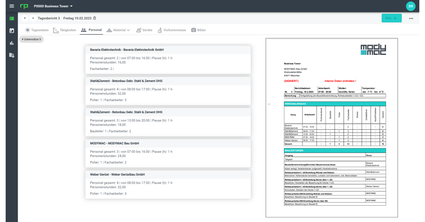Open the building settings icon in sidebar
The height and width of the screenshot is (222, 425).
click(x=12, y=55)
